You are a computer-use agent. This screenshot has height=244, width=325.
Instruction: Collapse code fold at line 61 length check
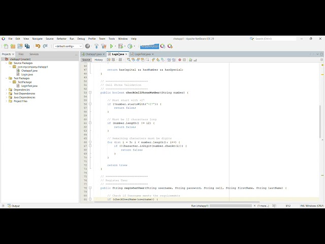[90, 123]
